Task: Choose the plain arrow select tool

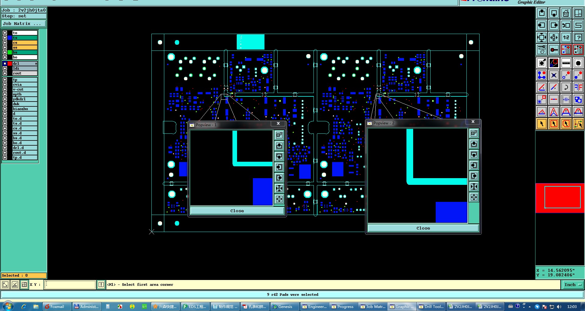Action: tap(542, 124)
